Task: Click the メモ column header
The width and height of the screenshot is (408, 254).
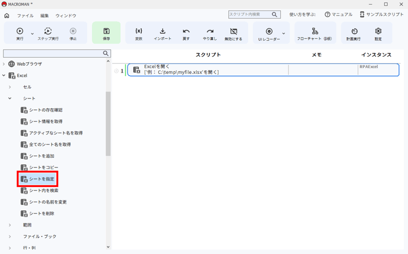Action: pos(317,55)
